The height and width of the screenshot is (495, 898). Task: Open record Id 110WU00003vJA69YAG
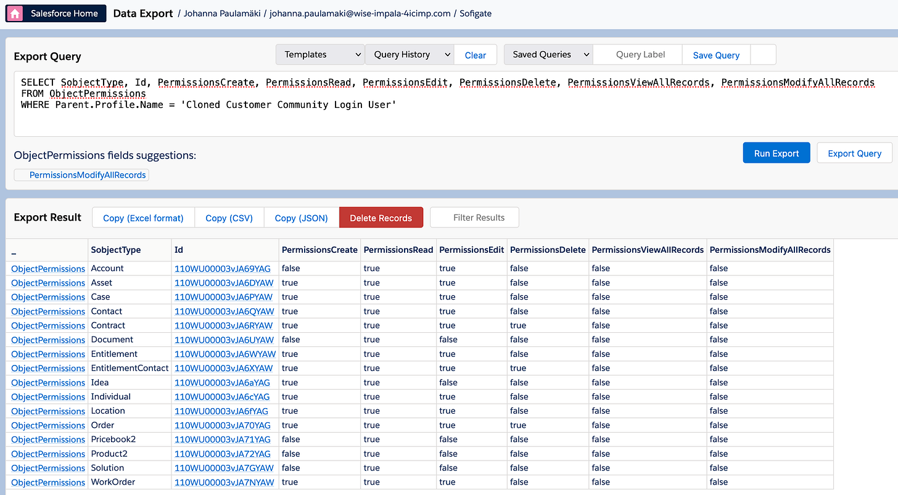(223, 269)
